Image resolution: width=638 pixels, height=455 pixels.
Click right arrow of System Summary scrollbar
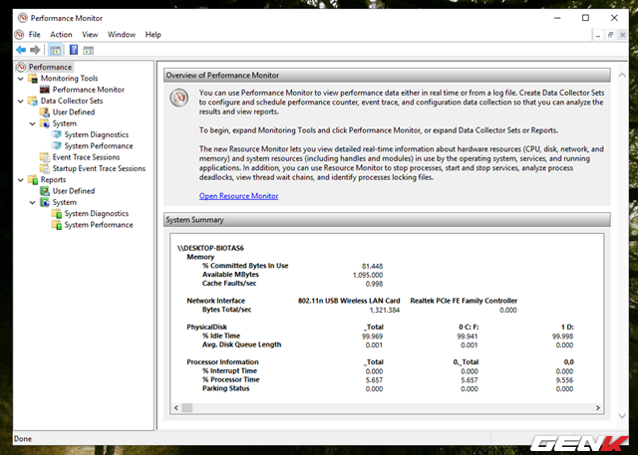tap(598, 407)
